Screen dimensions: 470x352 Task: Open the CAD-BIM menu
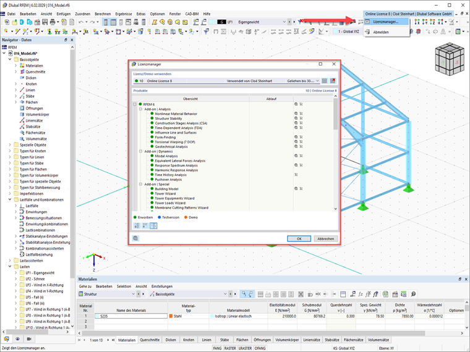pyautogui.click(x=192, y=14)
